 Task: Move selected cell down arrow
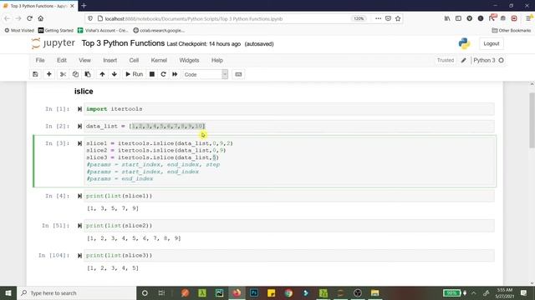pyautogui.click(x=115, y=74)
